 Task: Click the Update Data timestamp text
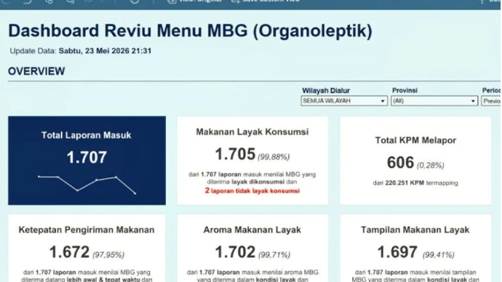[80, 51]
